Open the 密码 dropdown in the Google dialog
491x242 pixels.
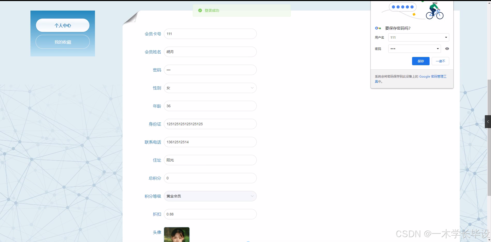[438, 49]
